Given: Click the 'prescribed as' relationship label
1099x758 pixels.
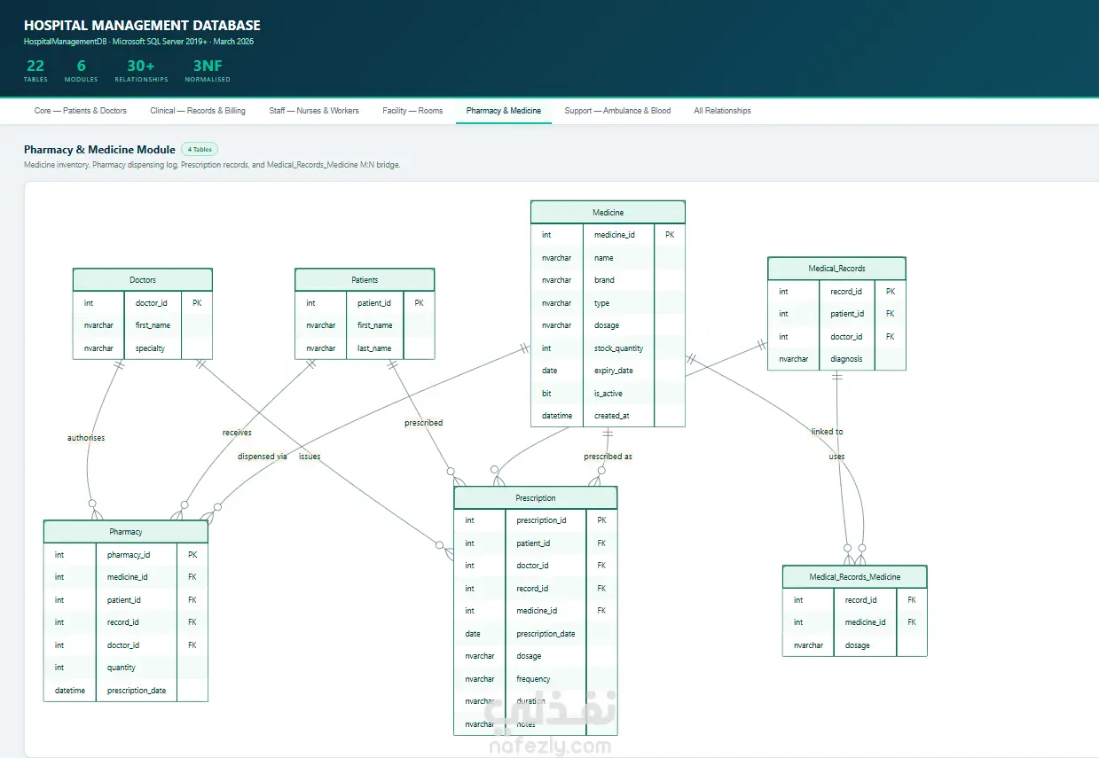Looking at the screenshot, I should click(608, 457).
